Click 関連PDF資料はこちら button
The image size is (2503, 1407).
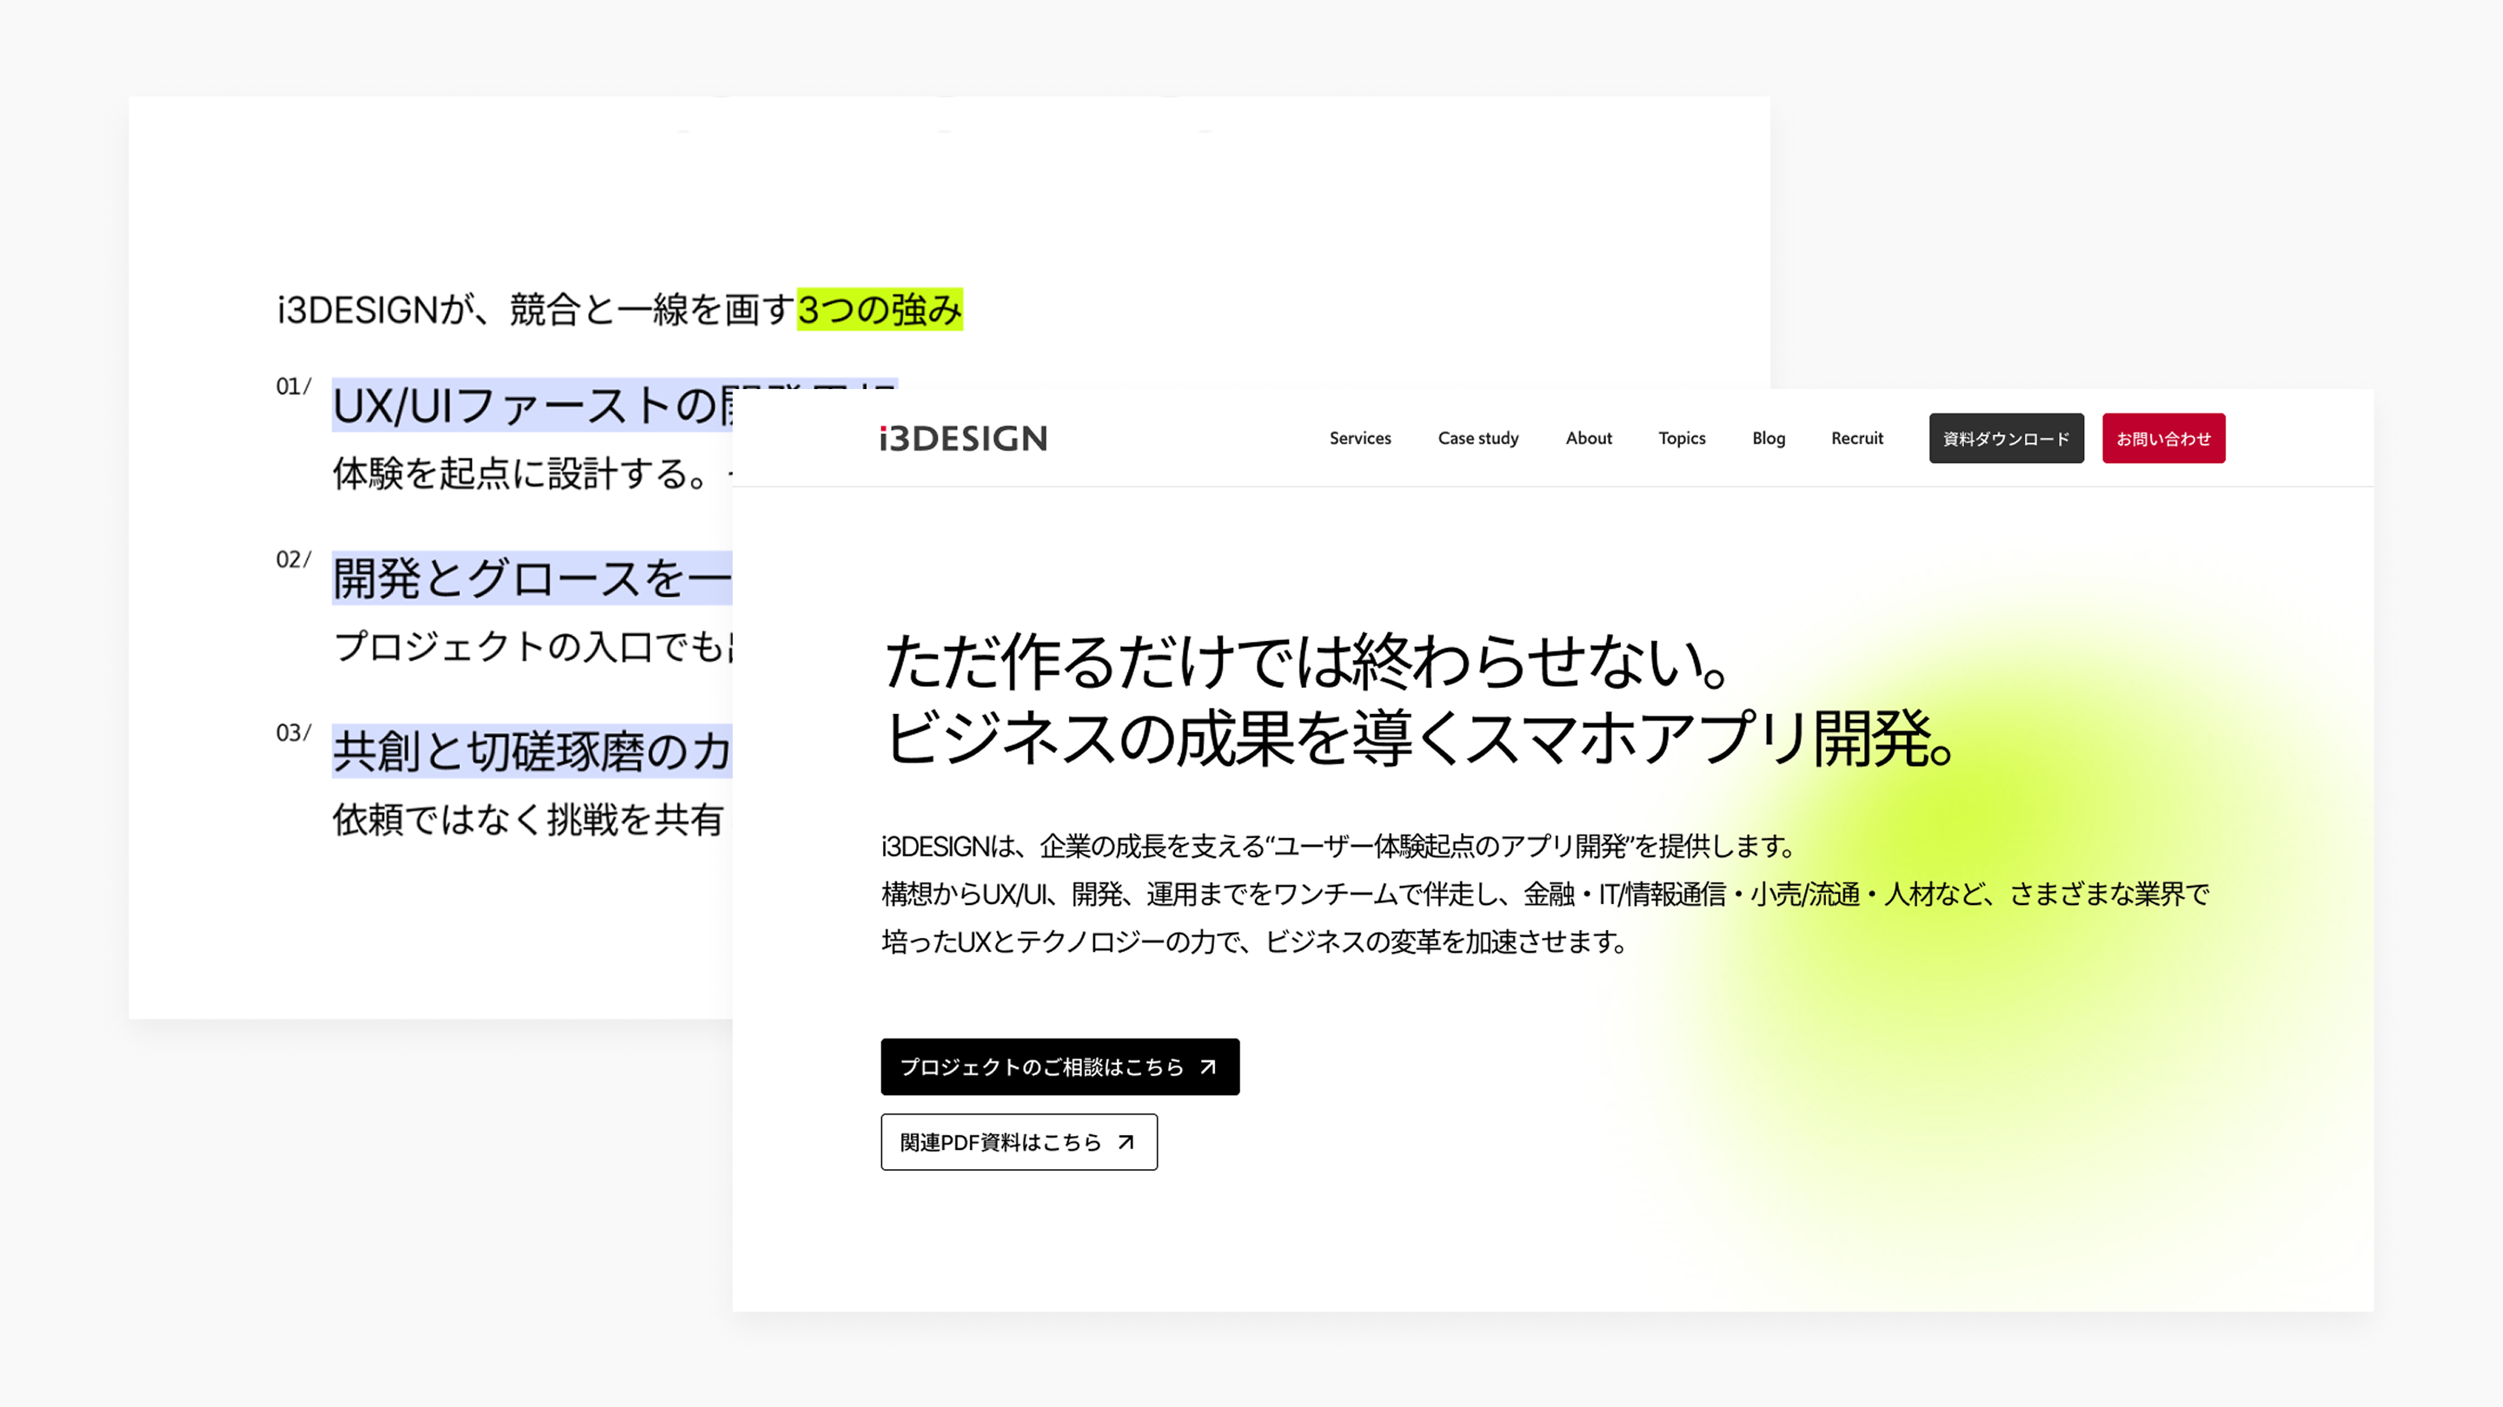click(x=1019, y=1142)
